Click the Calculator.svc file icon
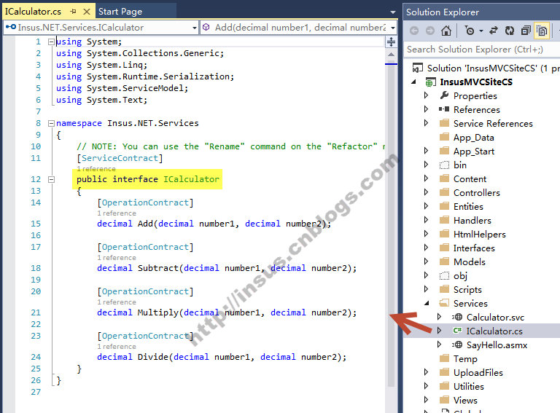 coord(457,317)
